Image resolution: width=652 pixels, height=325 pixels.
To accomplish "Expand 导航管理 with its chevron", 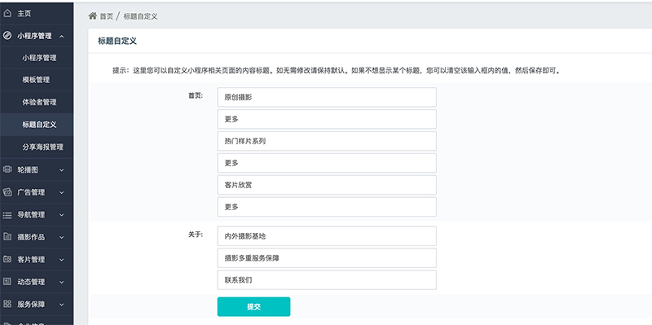I will (62, 215).
